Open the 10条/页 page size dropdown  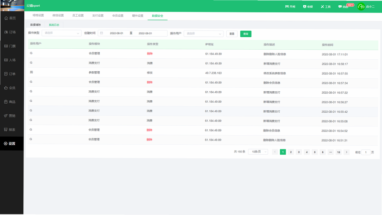point(258,151)
